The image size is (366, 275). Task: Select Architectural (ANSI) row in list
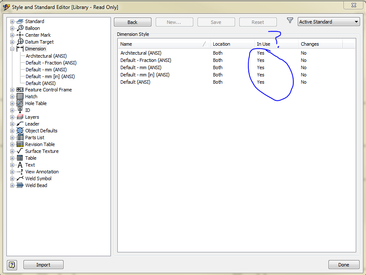pyautogui.click(x=236, y=53)
